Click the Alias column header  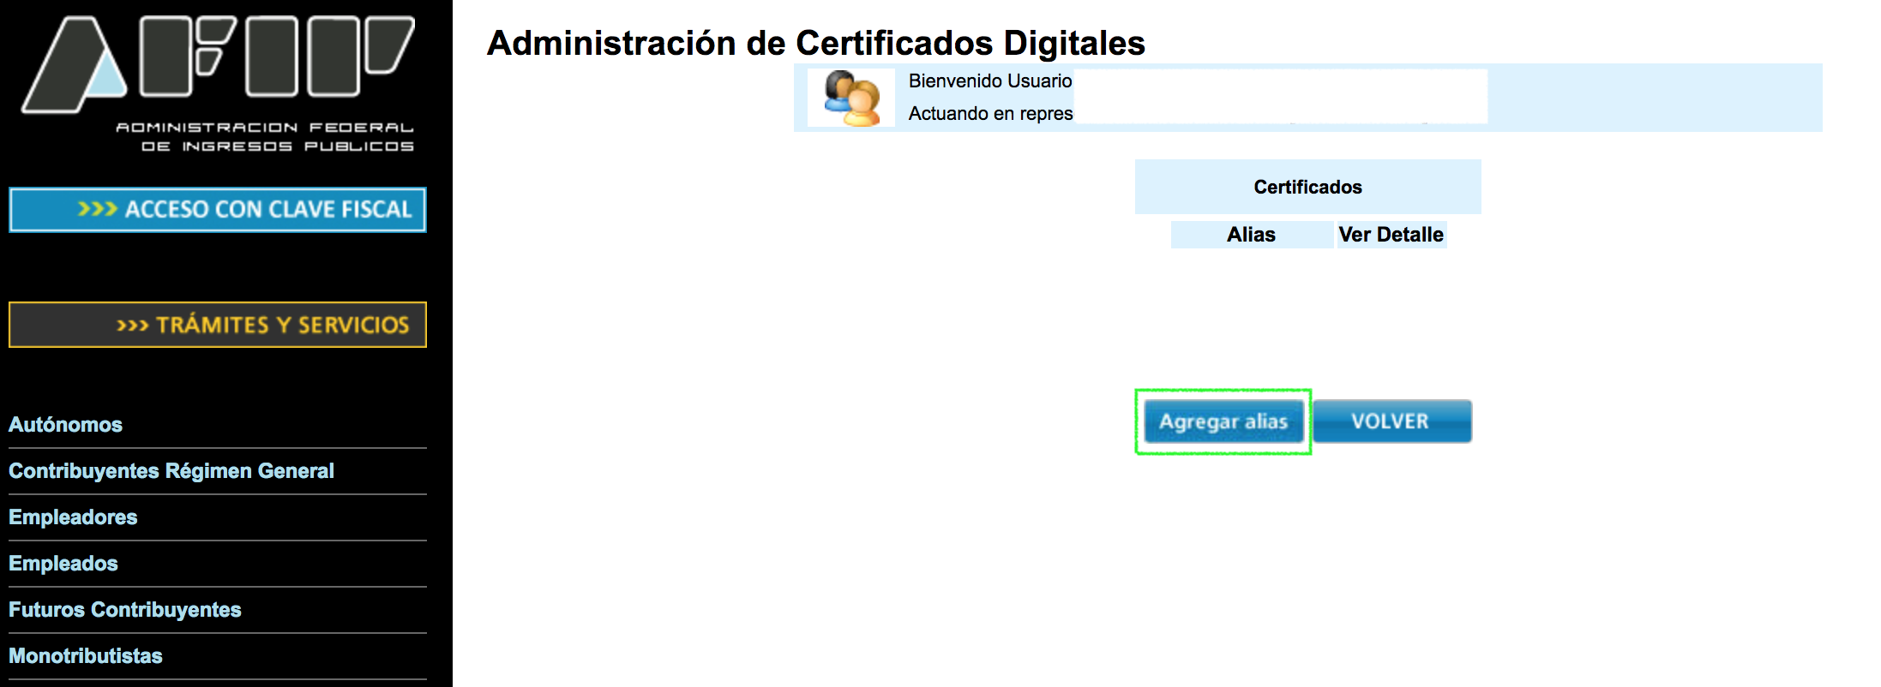(1252, 235)
